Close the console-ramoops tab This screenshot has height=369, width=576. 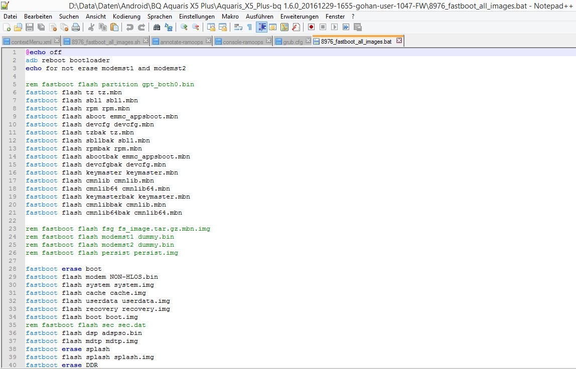(x=269, y=41)
